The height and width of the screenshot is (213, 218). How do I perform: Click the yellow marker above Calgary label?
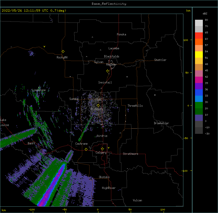(x=102, y=149)
